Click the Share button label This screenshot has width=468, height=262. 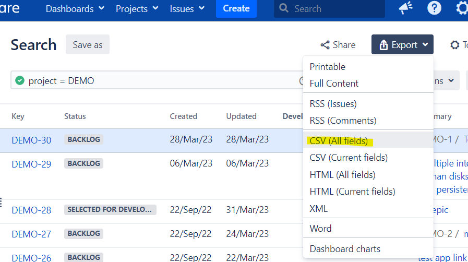(344, 45)
